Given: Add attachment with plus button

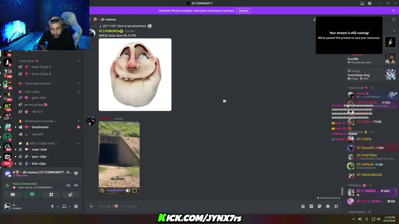Looking at the screenshot, I should [91, 206].
